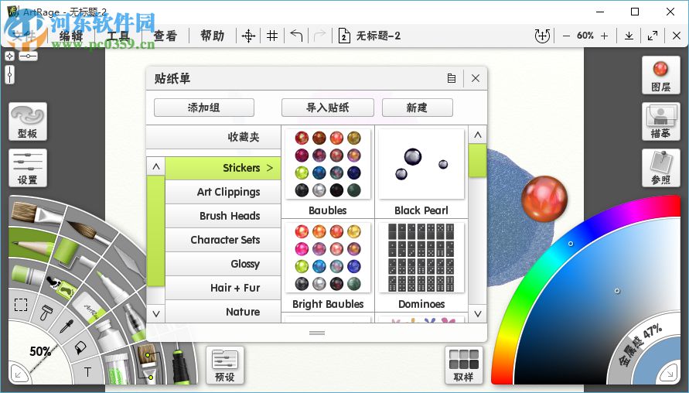689x393 pixels.
Task: Click the red bauble sticker on canvas
Action: point(544,198)
